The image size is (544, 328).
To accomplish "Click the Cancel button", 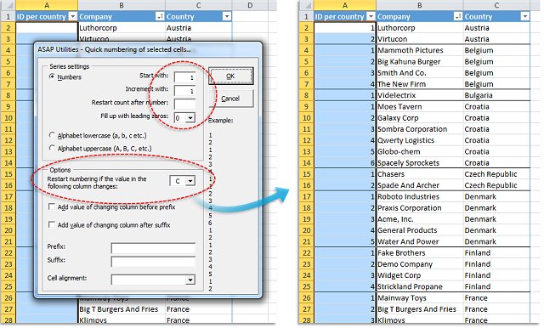I will [230, 99].
